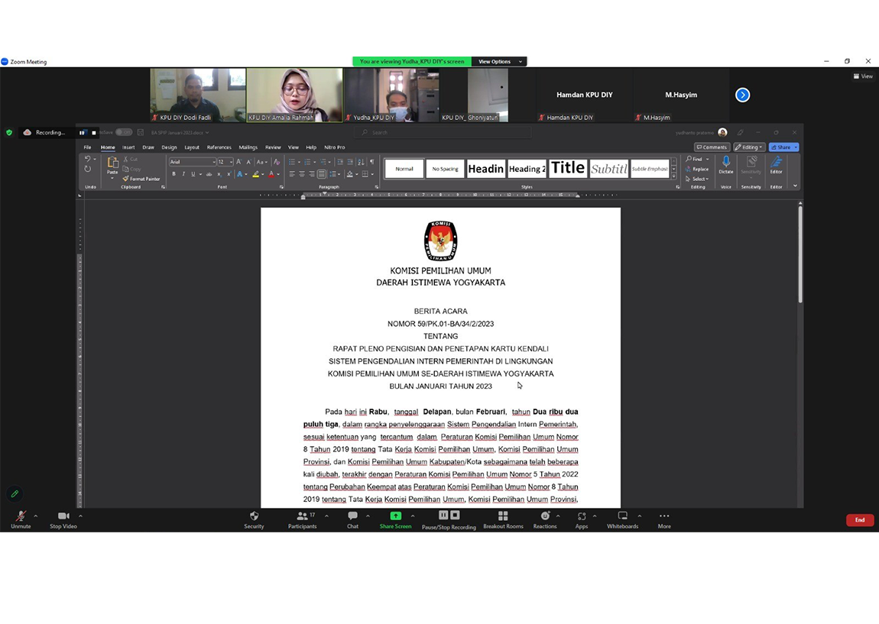Select the yellow text highlight color
Image resolution: width=879 pixels, height=624 pixels.
(255, 174)
